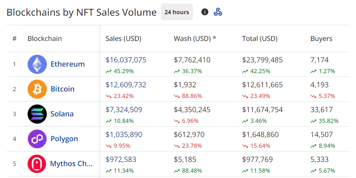Select Solana total $11,674,754
This screenshot has width=356, height=178.
point(262,110)
